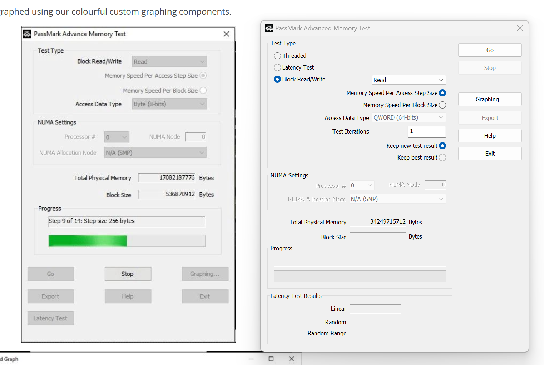Close the PassMark Advance Memory Test dialog
This screenshot has width=544, height=365.
click(x=226, y=34)
